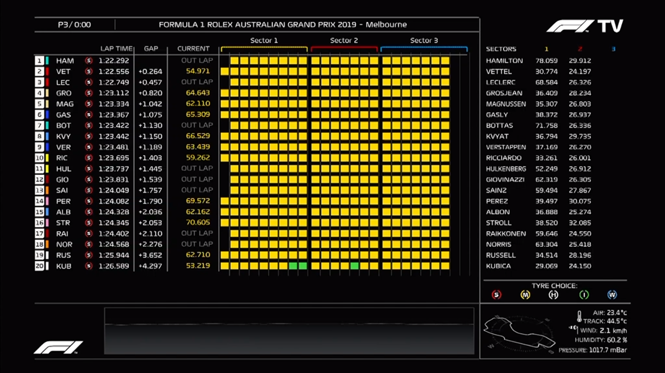The height and width of the screenshot is (373, 665).
Task: Click the soft tyre icon next to RAI
Action: 89,234
